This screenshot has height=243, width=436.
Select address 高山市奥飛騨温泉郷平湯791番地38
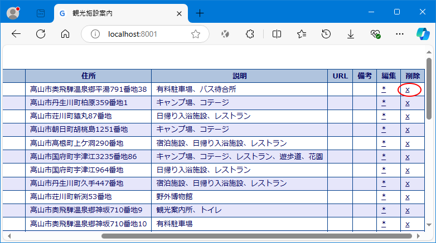(x=89, y=90)
